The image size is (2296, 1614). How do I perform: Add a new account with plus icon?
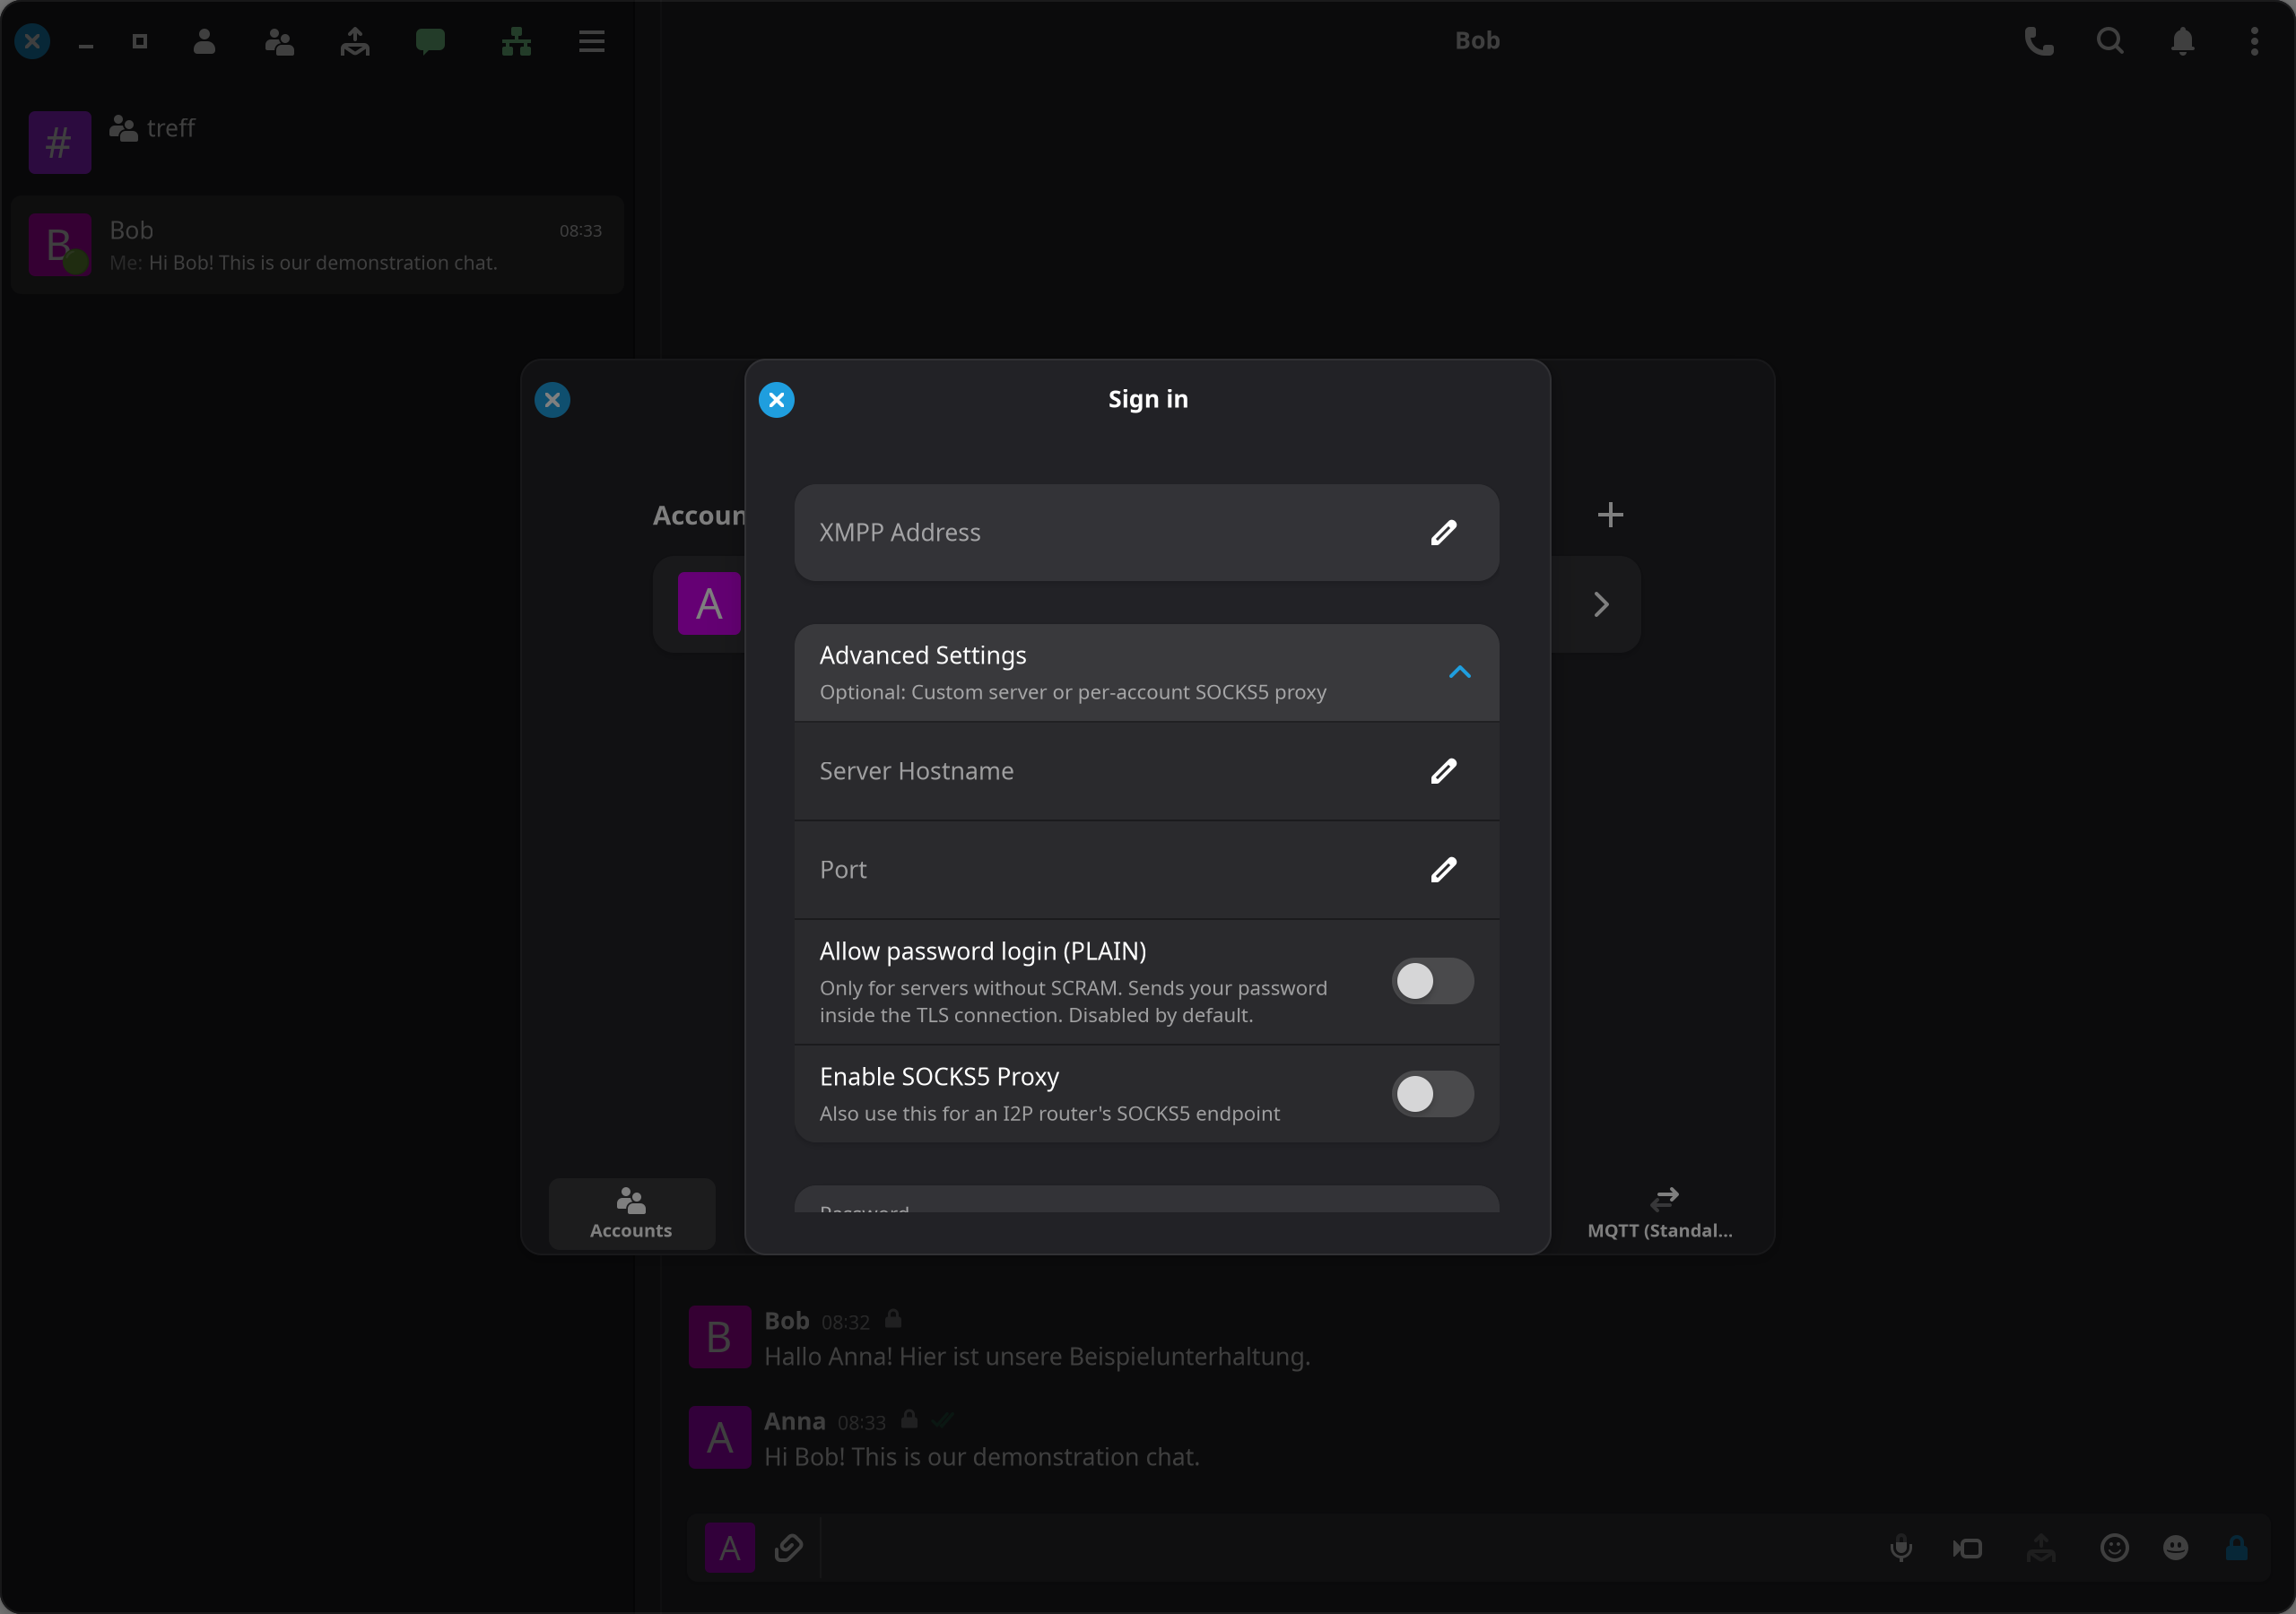[x=1610, y=515]
